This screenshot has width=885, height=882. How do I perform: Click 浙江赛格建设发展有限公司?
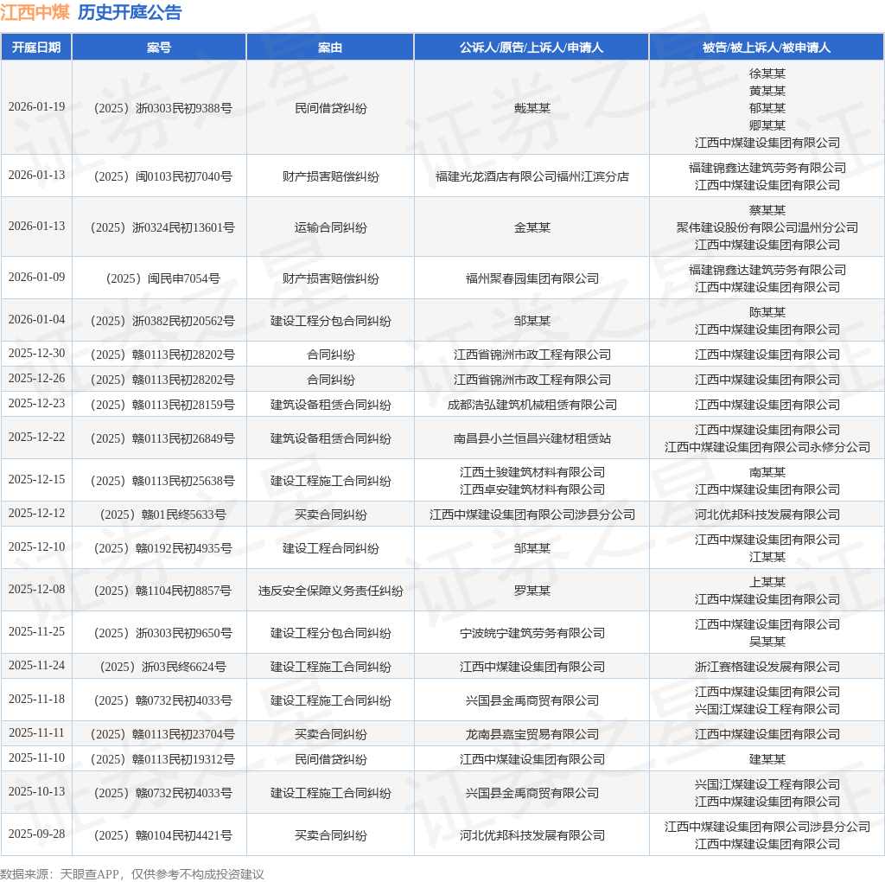(x=767, y=667)
